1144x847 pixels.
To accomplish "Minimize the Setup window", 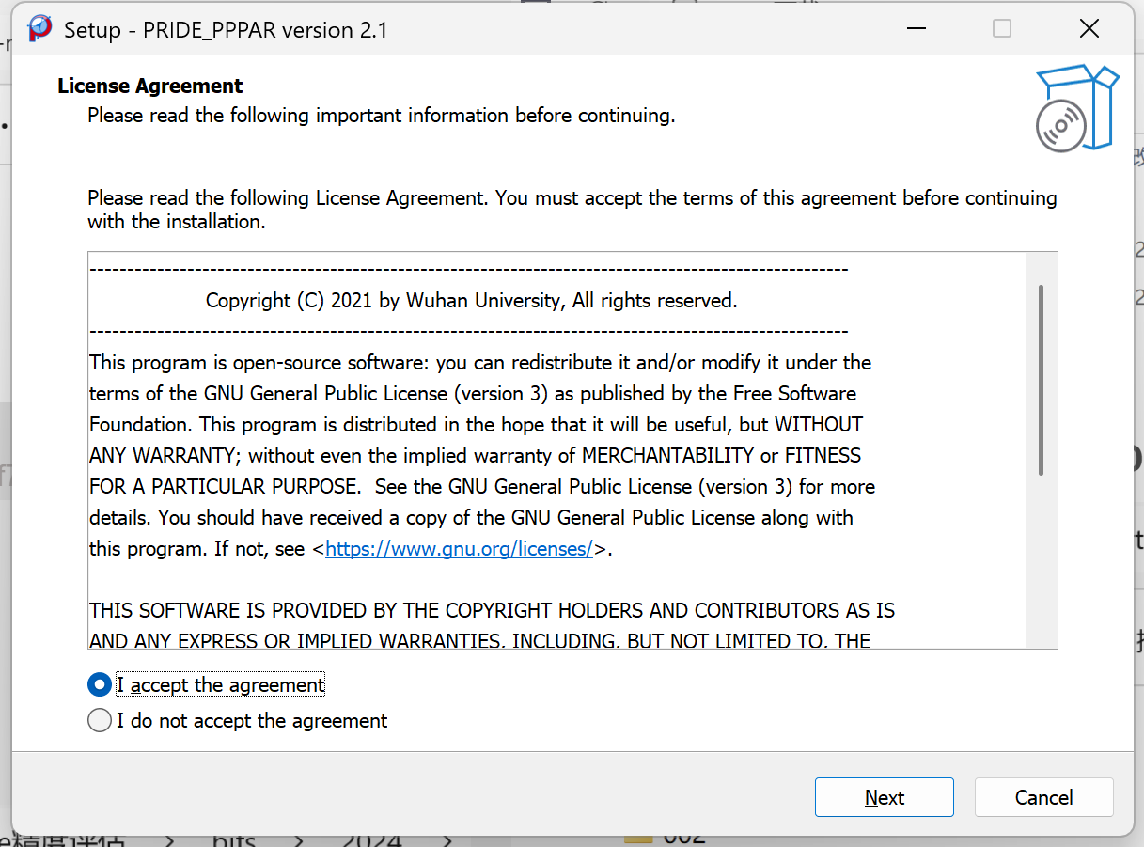I will tap(915, 29).
